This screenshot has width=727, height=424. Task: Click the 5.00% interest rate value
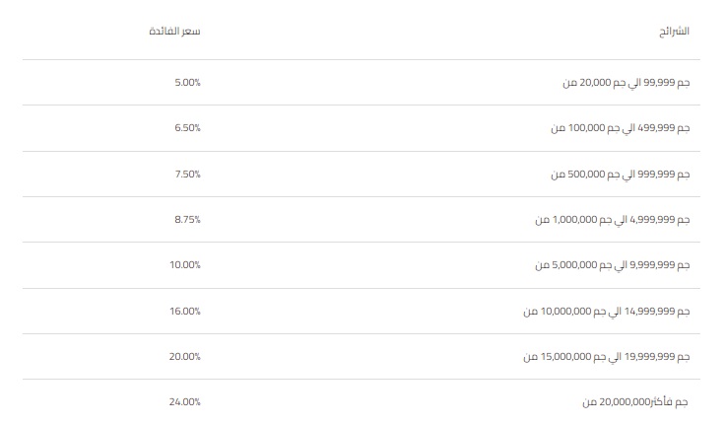(187, 83)
